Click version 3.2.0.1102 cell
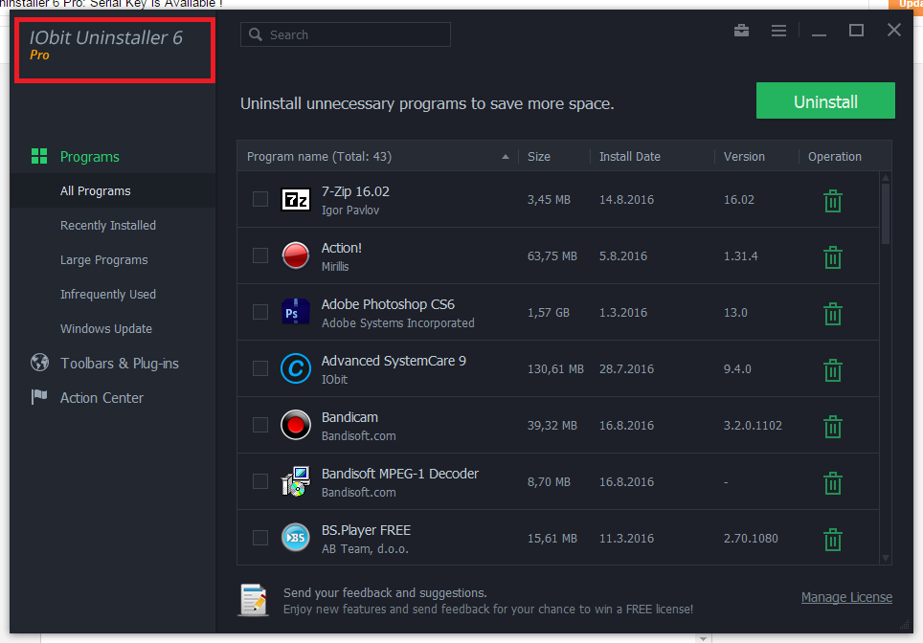This screenshot has width=923, height=643. 753,426
